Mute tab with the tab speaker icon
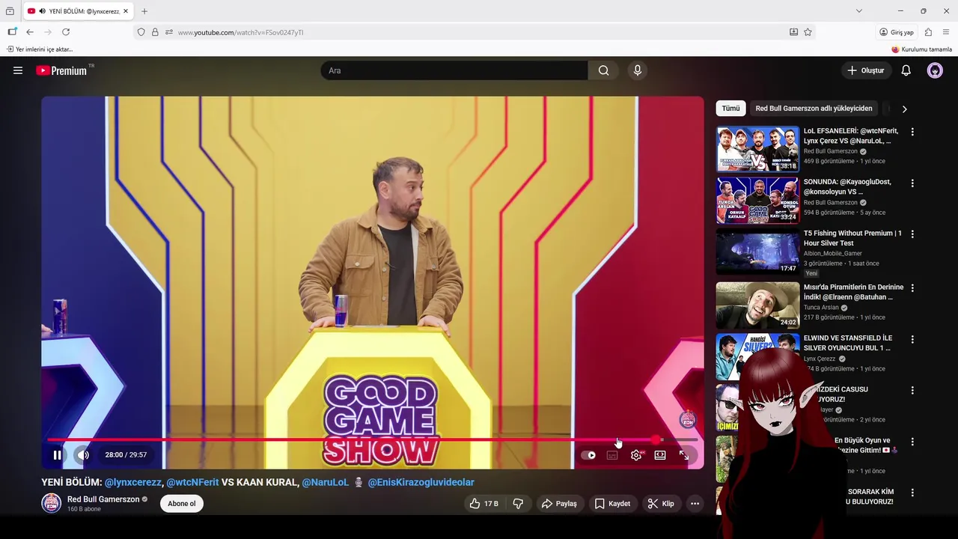The height and width of the screenshot is (539, 958). click(x=42, y=11)
